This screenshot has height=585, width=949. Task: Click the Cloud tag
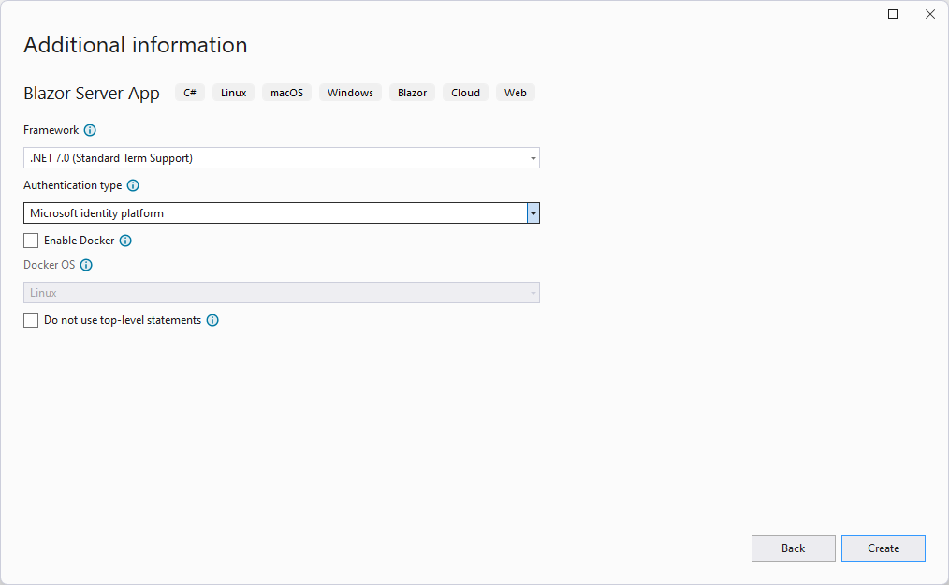[x=465, y=93]
